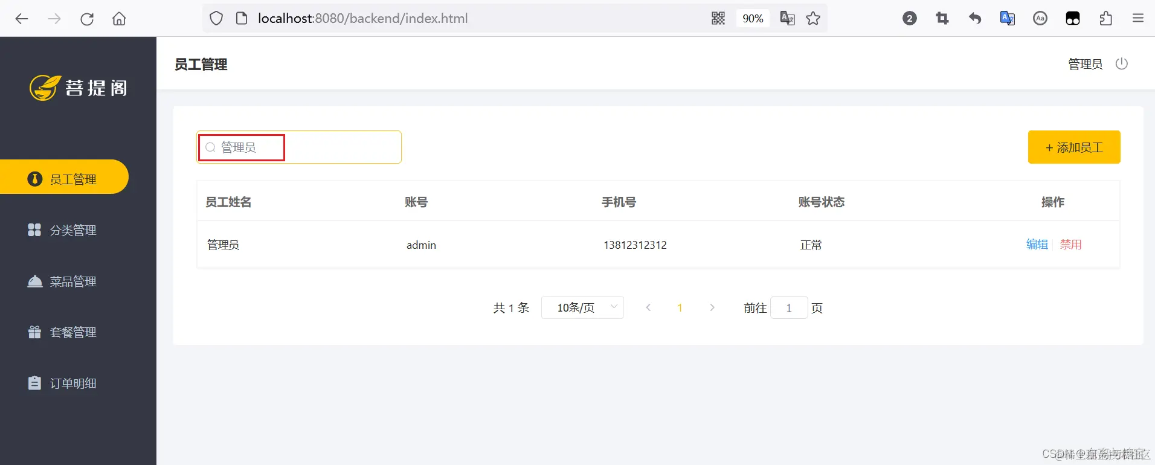Click the 菩提阁 logo in sidebar
Image resolution: width=1155 pixels, height=465 pixels.
79,88
